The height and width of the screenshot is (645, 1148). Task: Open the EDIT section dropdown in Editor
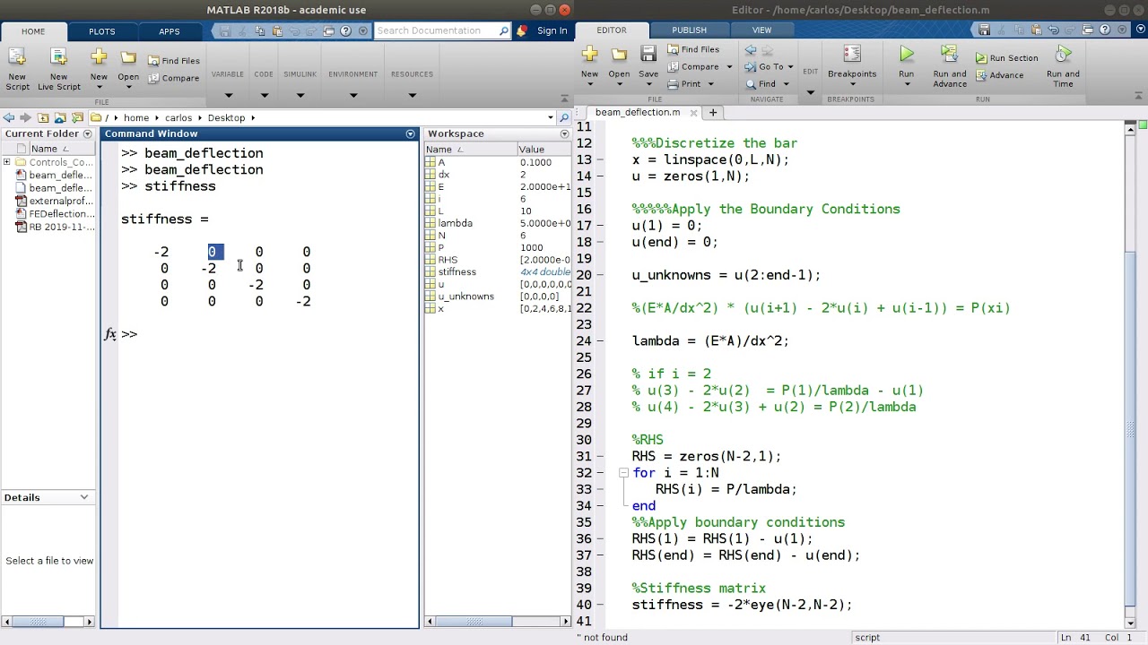(x=811, y=91)
